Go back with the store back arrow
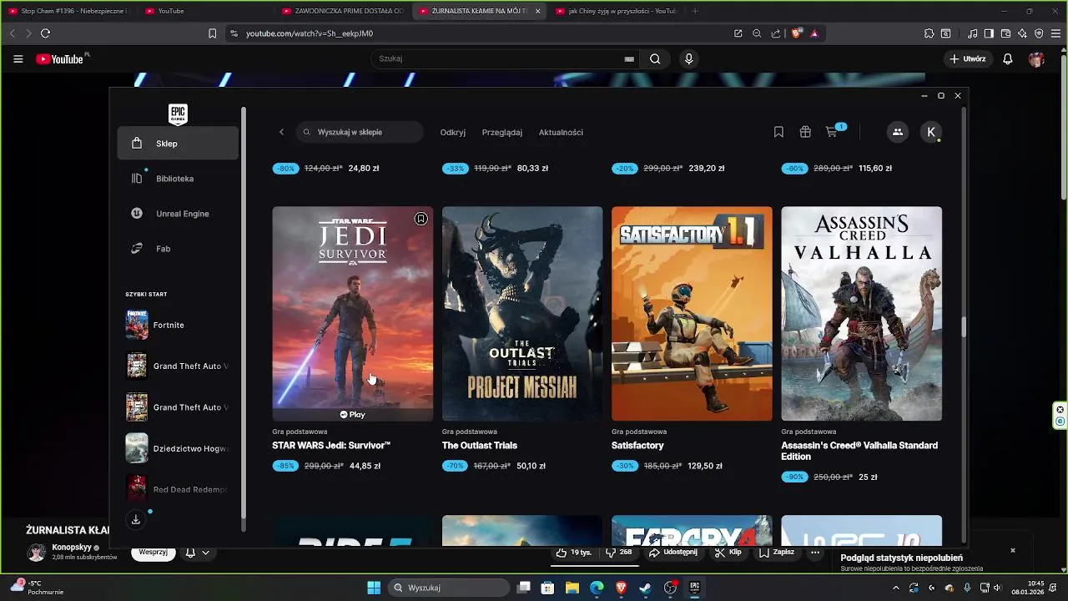The image size is (1068, 601). (x=281, y=132)
